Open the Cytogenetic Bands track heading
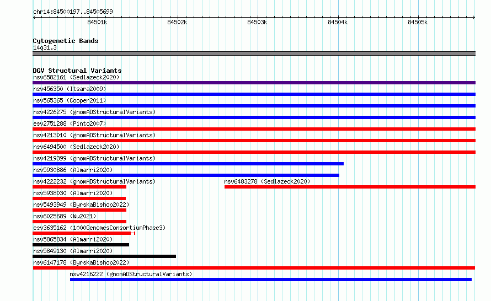 (x=66, y=41)
